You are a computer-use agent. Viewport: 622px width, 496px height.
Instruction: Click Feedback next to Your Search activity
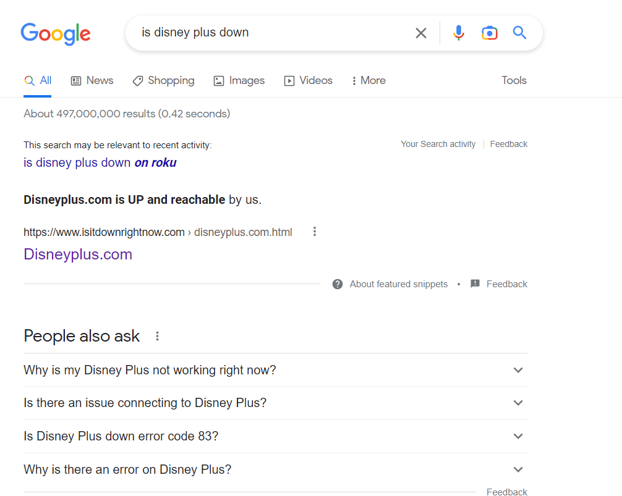click(509, 144)
